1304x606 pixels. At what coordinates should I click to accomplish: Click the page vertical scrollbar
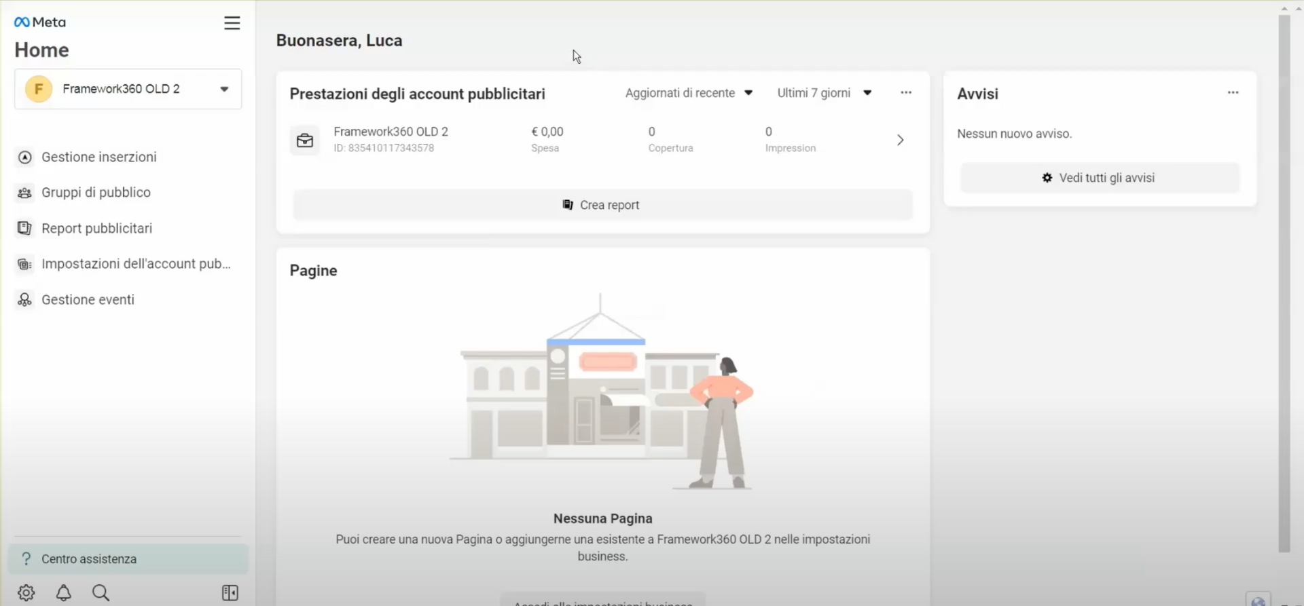[x=1284, y=284]
